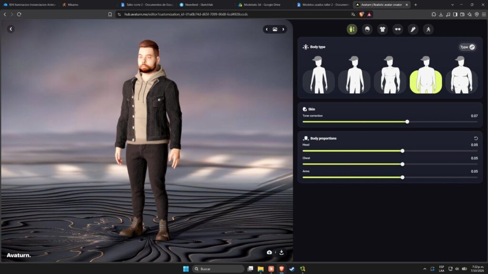
Task: Download the avatar model
Action: click(x=281, y=252)
